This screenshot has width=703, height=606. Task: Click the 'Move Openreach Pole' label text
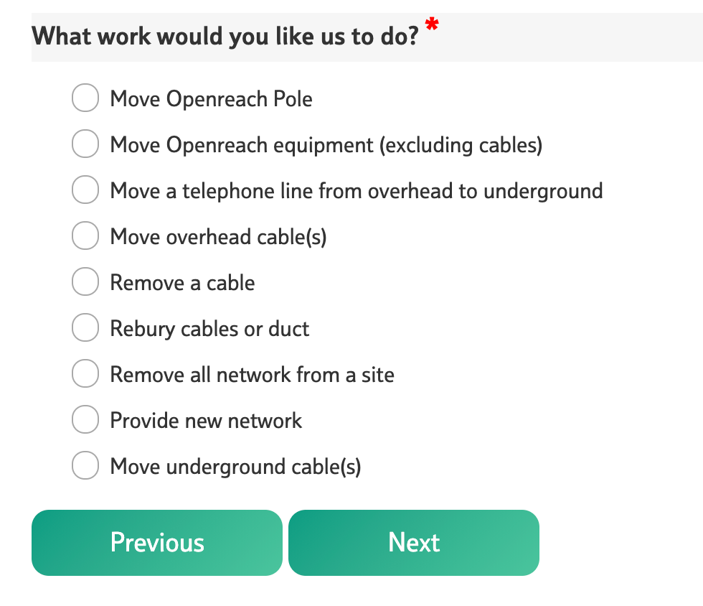pyautogui.click(x=211, y=99)
